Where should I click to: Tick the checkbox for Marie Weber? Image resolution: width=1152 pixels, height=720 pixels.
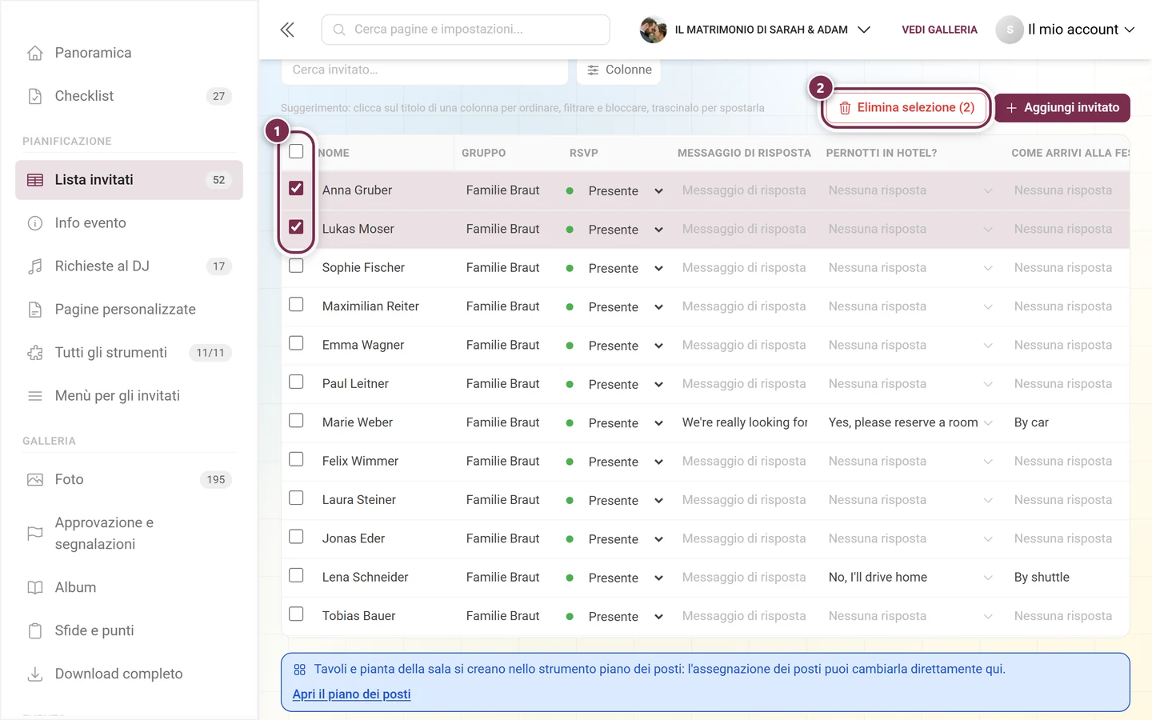coord(296,420)
